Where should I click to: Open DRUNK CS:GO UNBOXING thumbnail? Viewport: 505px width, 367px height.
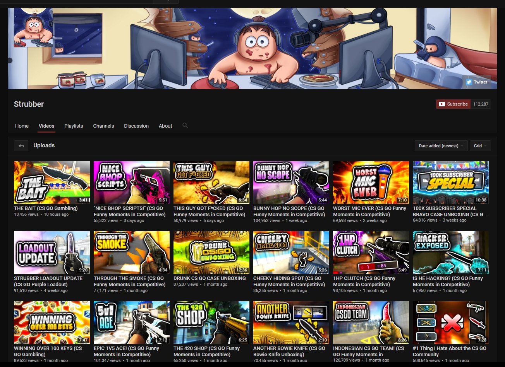[x=211, y=253]
